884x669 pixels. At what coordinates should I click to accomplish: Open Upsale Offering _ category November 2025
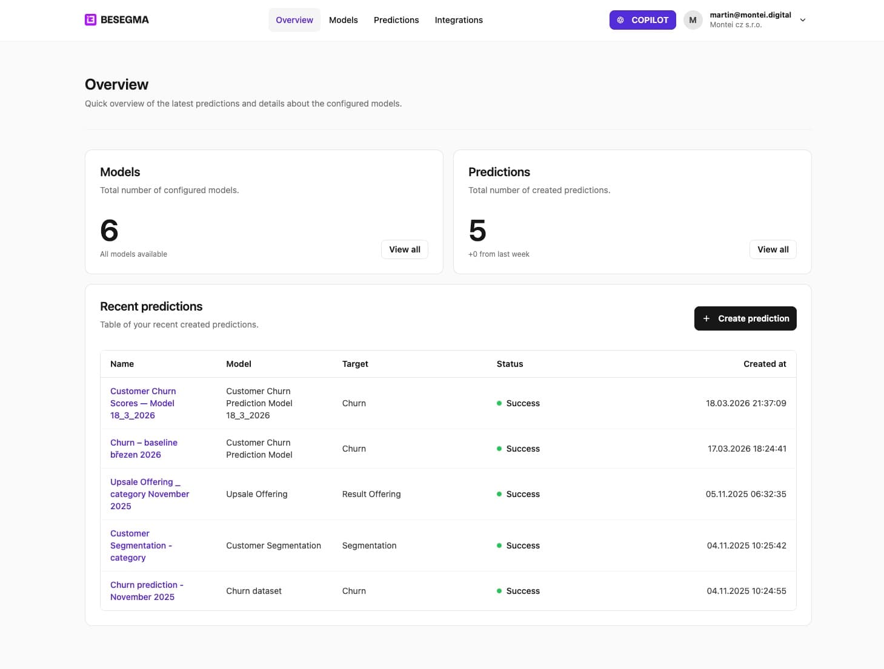pyautogui.click(x=149, y=493)
